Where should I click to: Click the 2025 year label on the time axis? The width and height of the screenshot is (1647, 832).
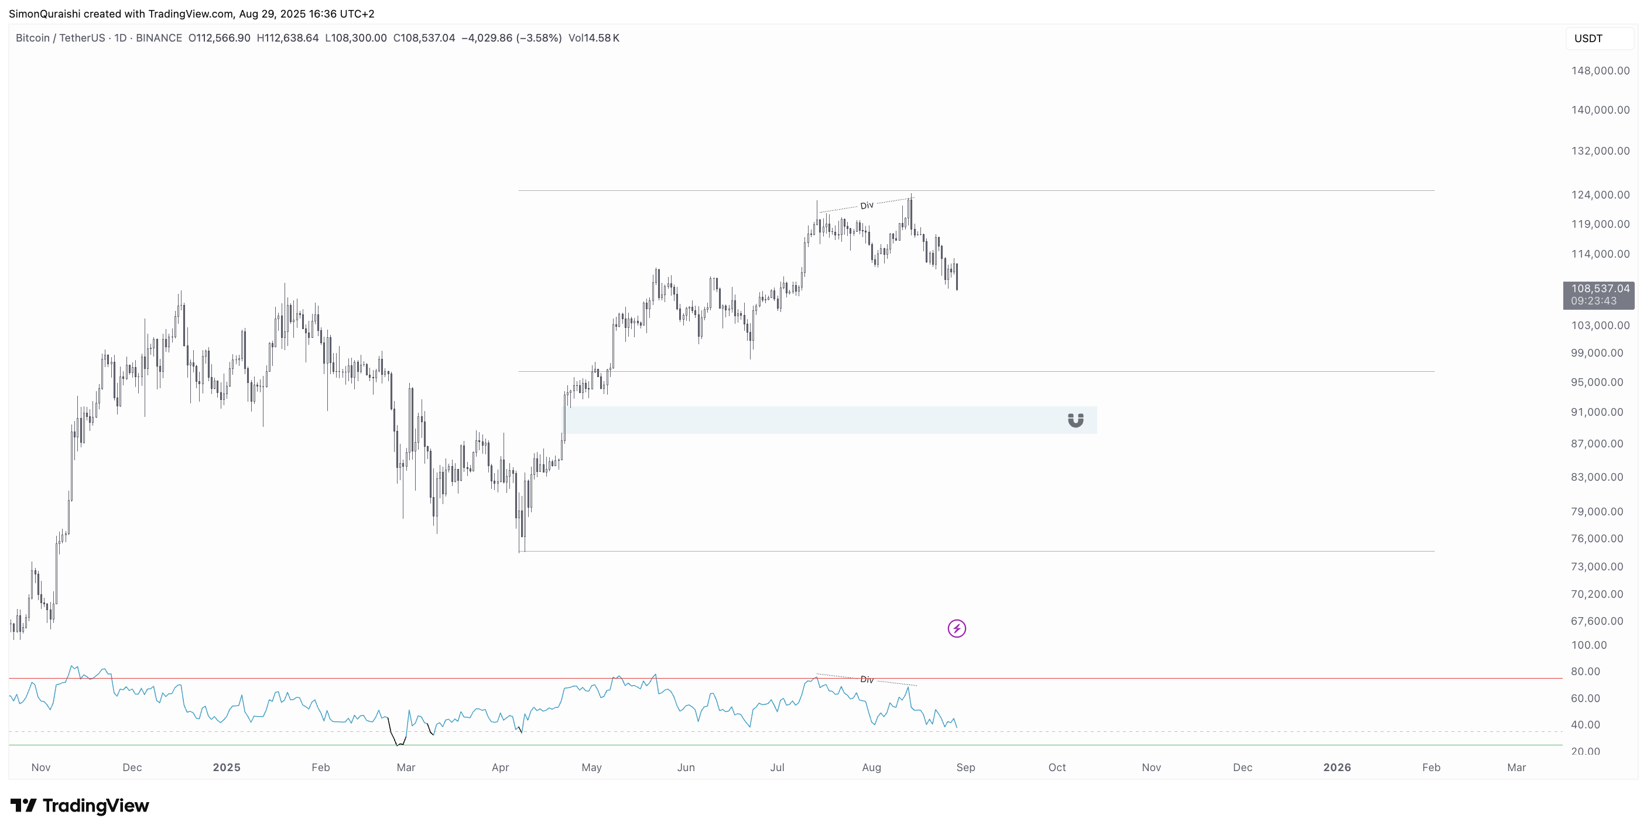[x=227, y=768]
